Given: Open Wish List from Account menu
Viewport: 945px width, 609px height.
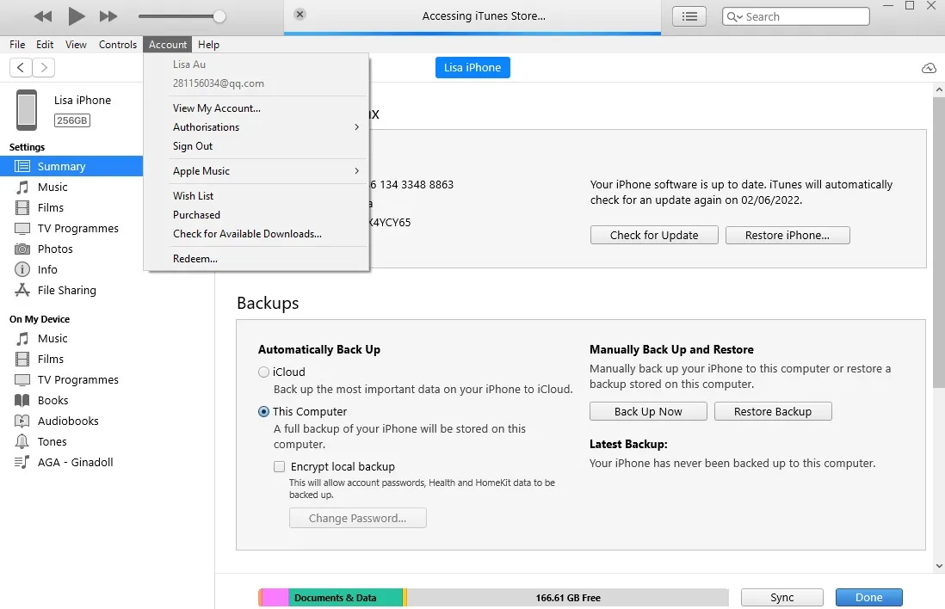Looking at the screenshot, I should 256,196.
